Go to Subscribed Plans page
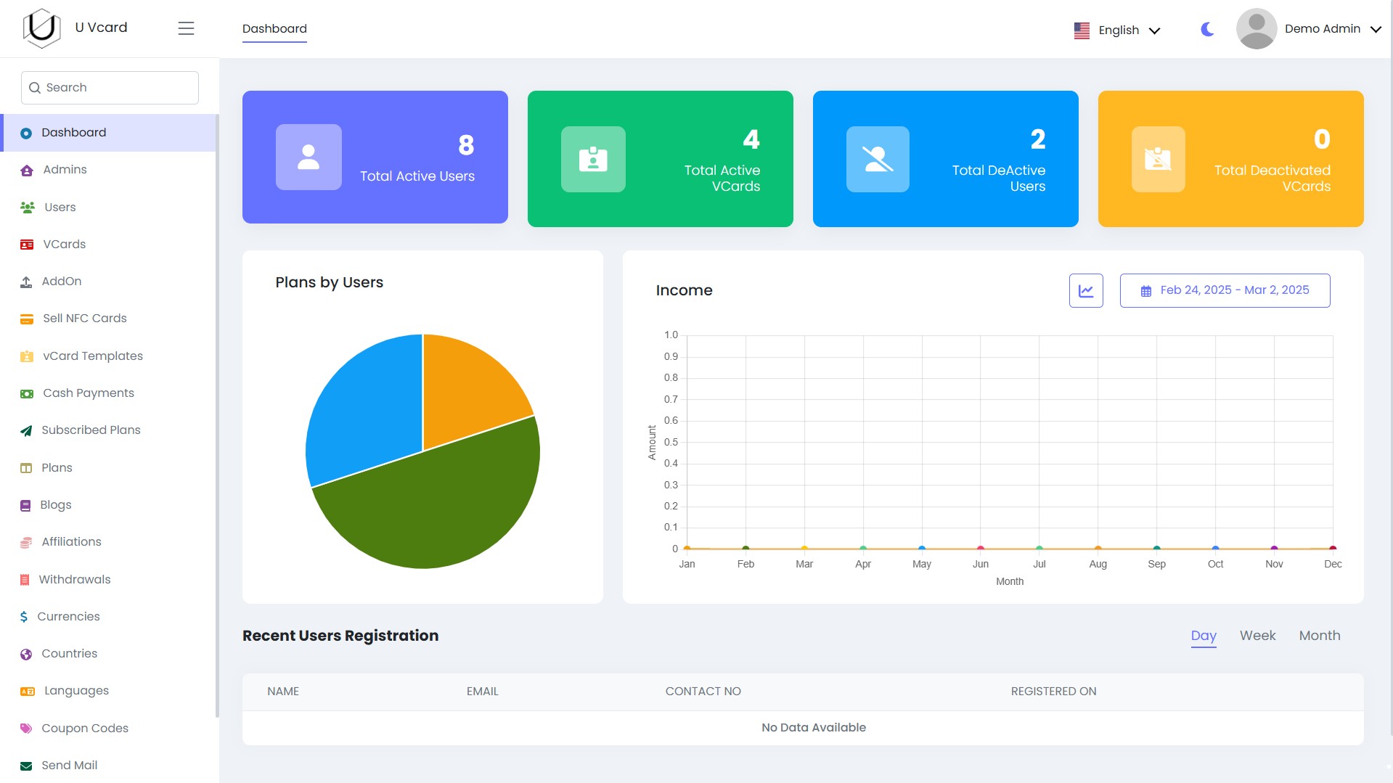Screen dimensions: 1393x783 tap(91, 430)
